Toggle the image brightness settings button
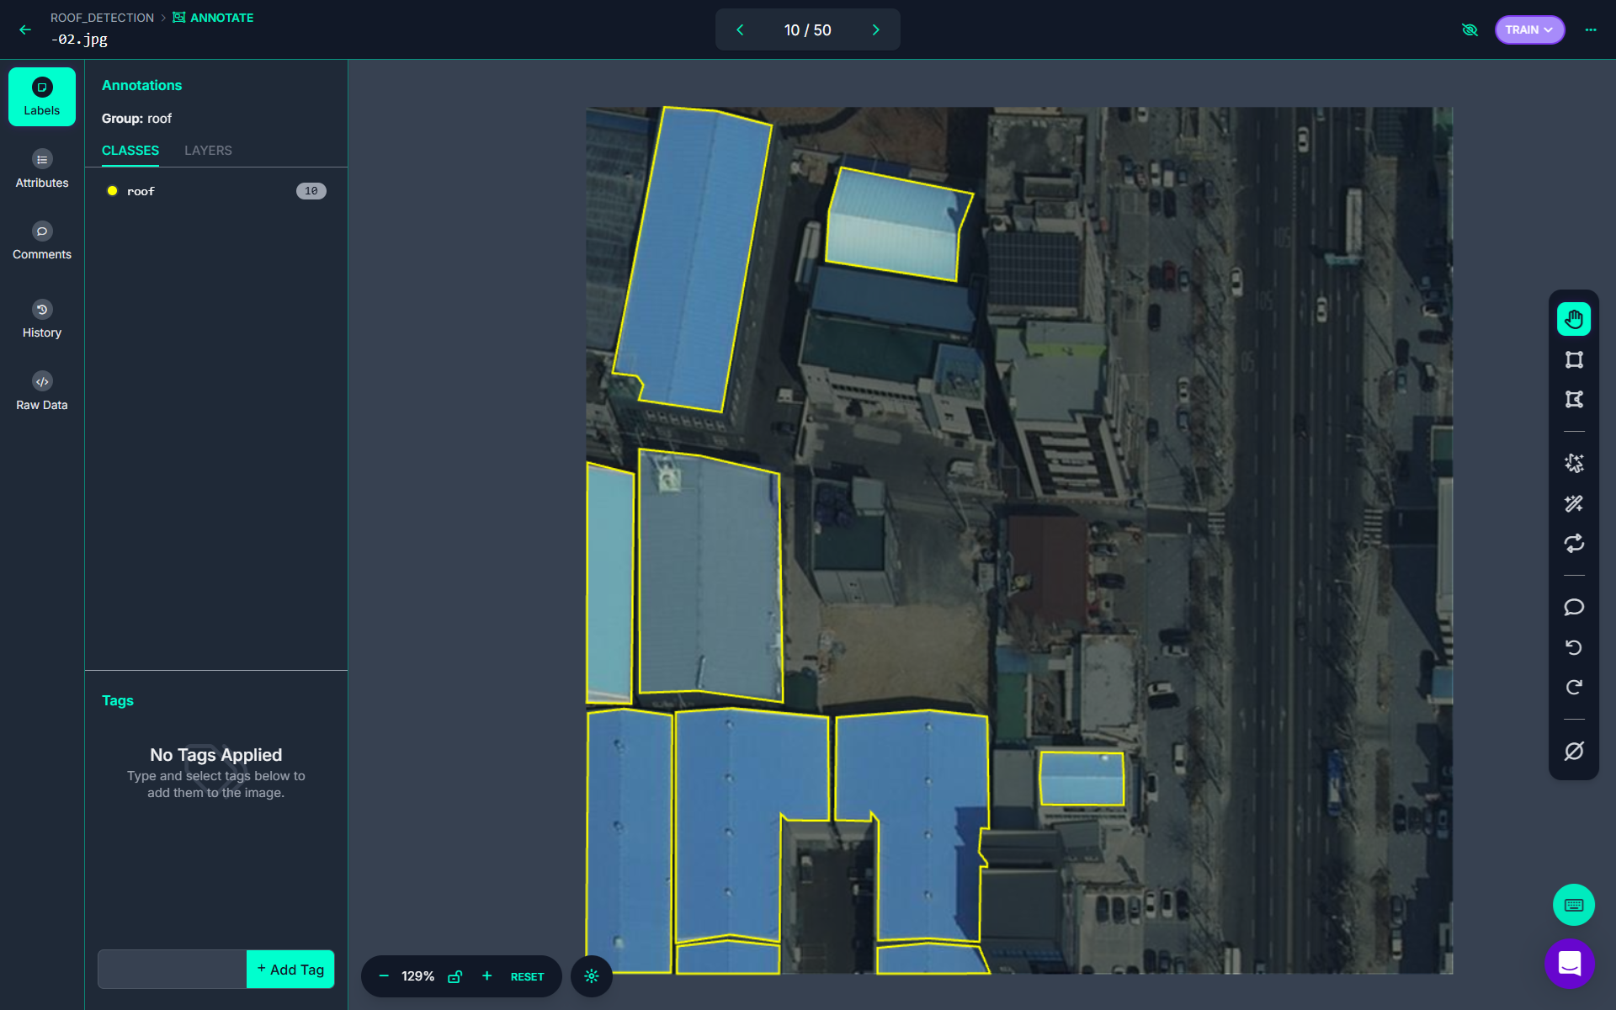This screenshot has width=1616, height=1010. (591, 976)
